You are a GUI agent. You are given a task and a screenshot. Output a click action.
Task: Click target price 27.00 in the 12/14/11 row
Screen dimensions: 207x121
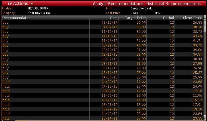click(x=141, y=118)
